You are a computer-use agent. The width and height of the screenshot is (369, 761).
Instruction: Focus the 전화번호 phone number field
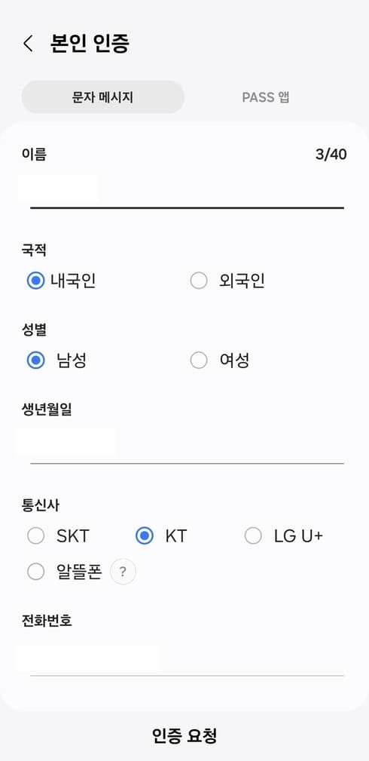188,658
